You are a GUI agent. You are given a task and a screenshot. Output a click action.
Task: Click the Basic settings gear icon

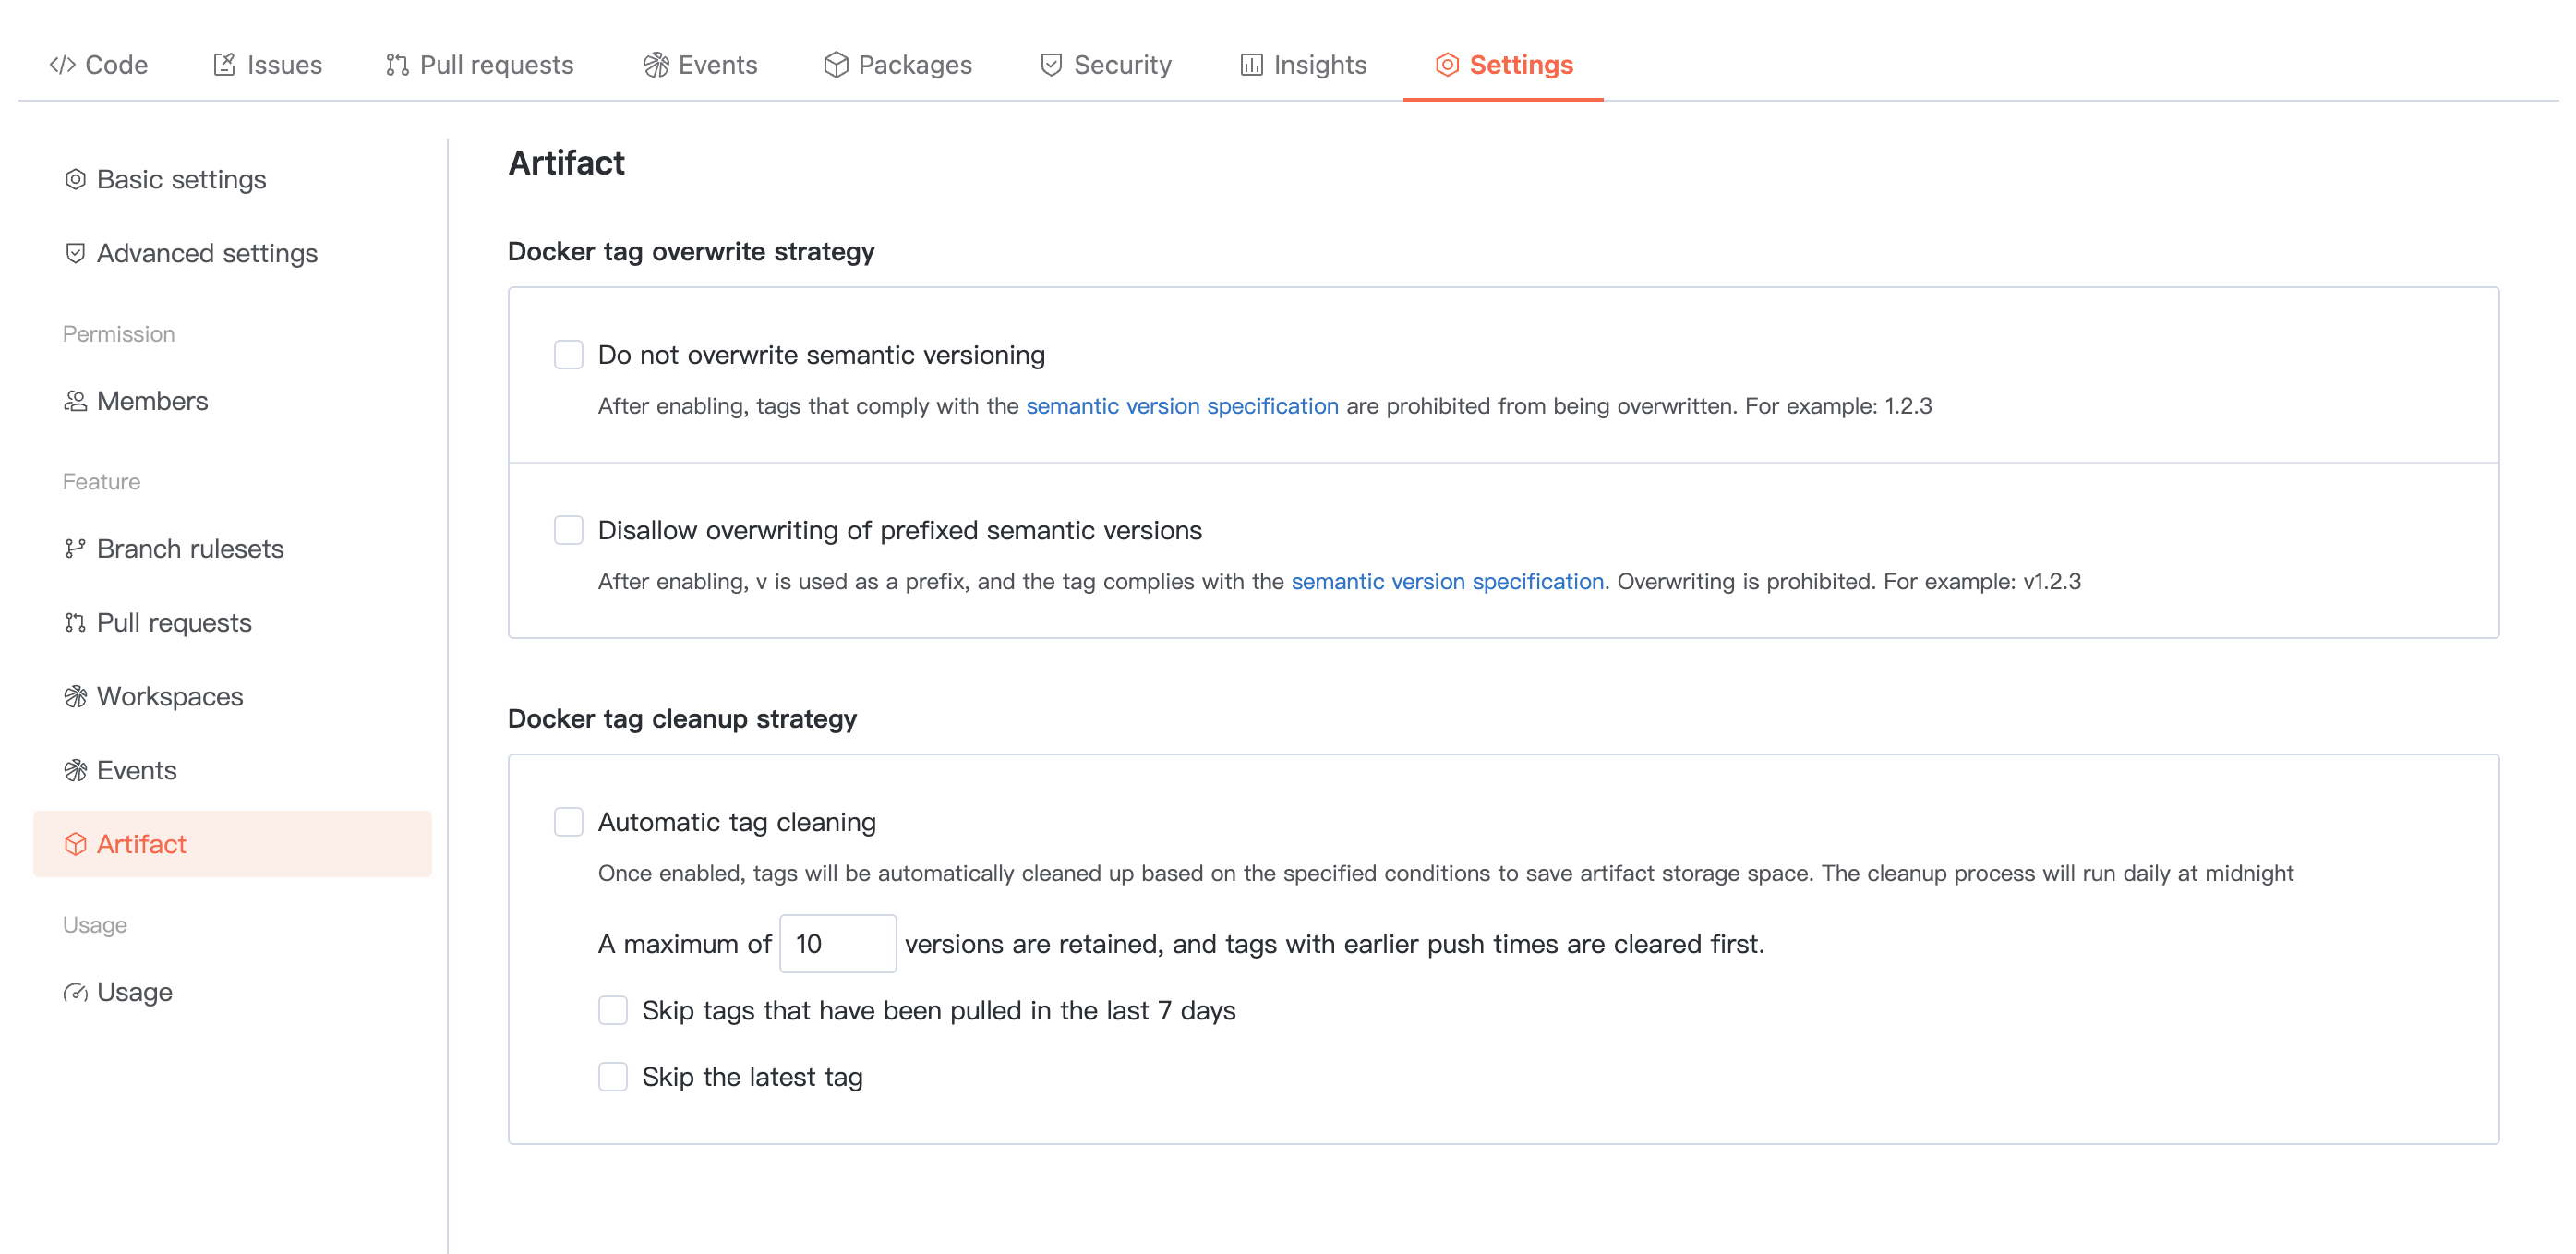[75, 179]
